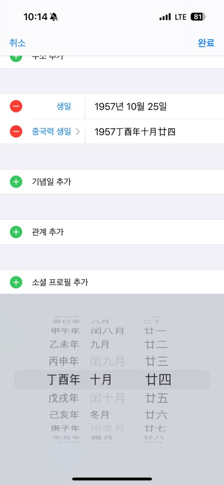
Task: Tap the partially hidden green plus at top
Action: point(16,59)
